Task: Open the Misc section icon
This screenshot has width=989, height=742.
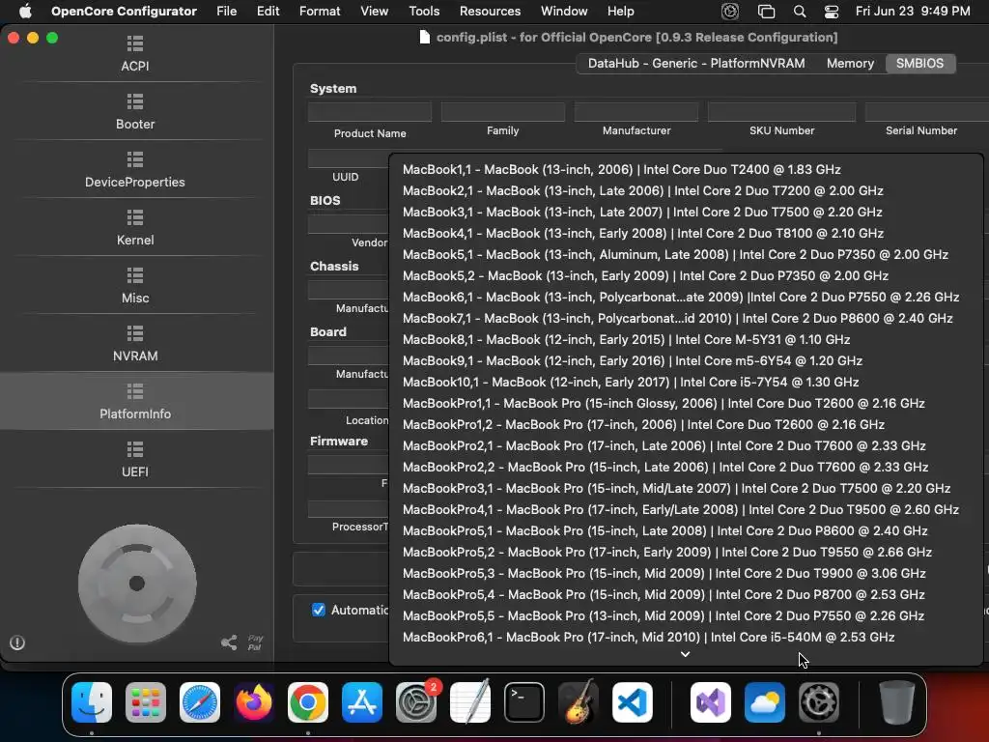Action: tap(135, 275)
